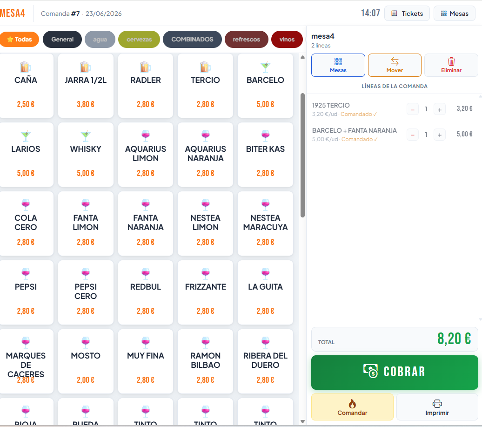Filter products by agua category
Viewport: 482px width, 427px height.
(100, 40)
